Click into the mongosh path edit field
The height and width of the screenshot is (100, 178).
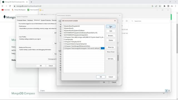[82, 48]
